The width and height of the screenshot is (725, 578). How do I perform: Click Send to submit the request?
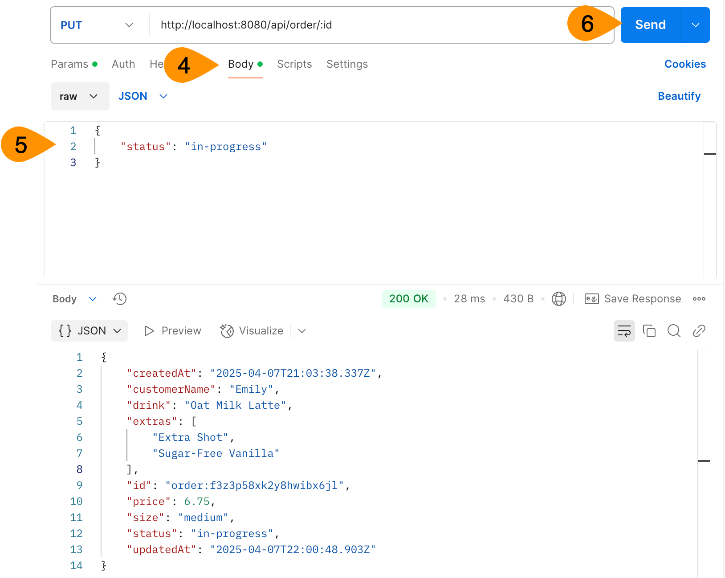click(x=650, y=25)
